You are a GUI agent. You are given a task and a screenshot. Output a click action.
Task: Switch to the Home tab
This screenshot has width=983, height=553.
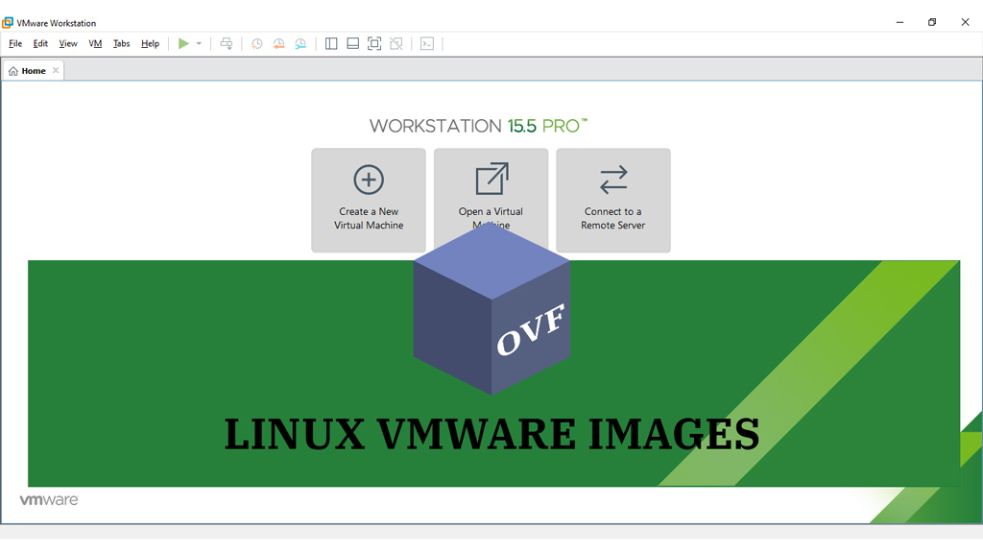click(32, 70)
